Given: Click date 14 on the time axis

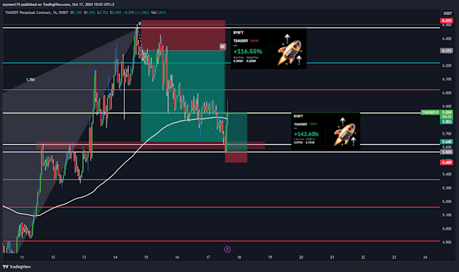Looking at the screenshot, I should pos(115,257).
